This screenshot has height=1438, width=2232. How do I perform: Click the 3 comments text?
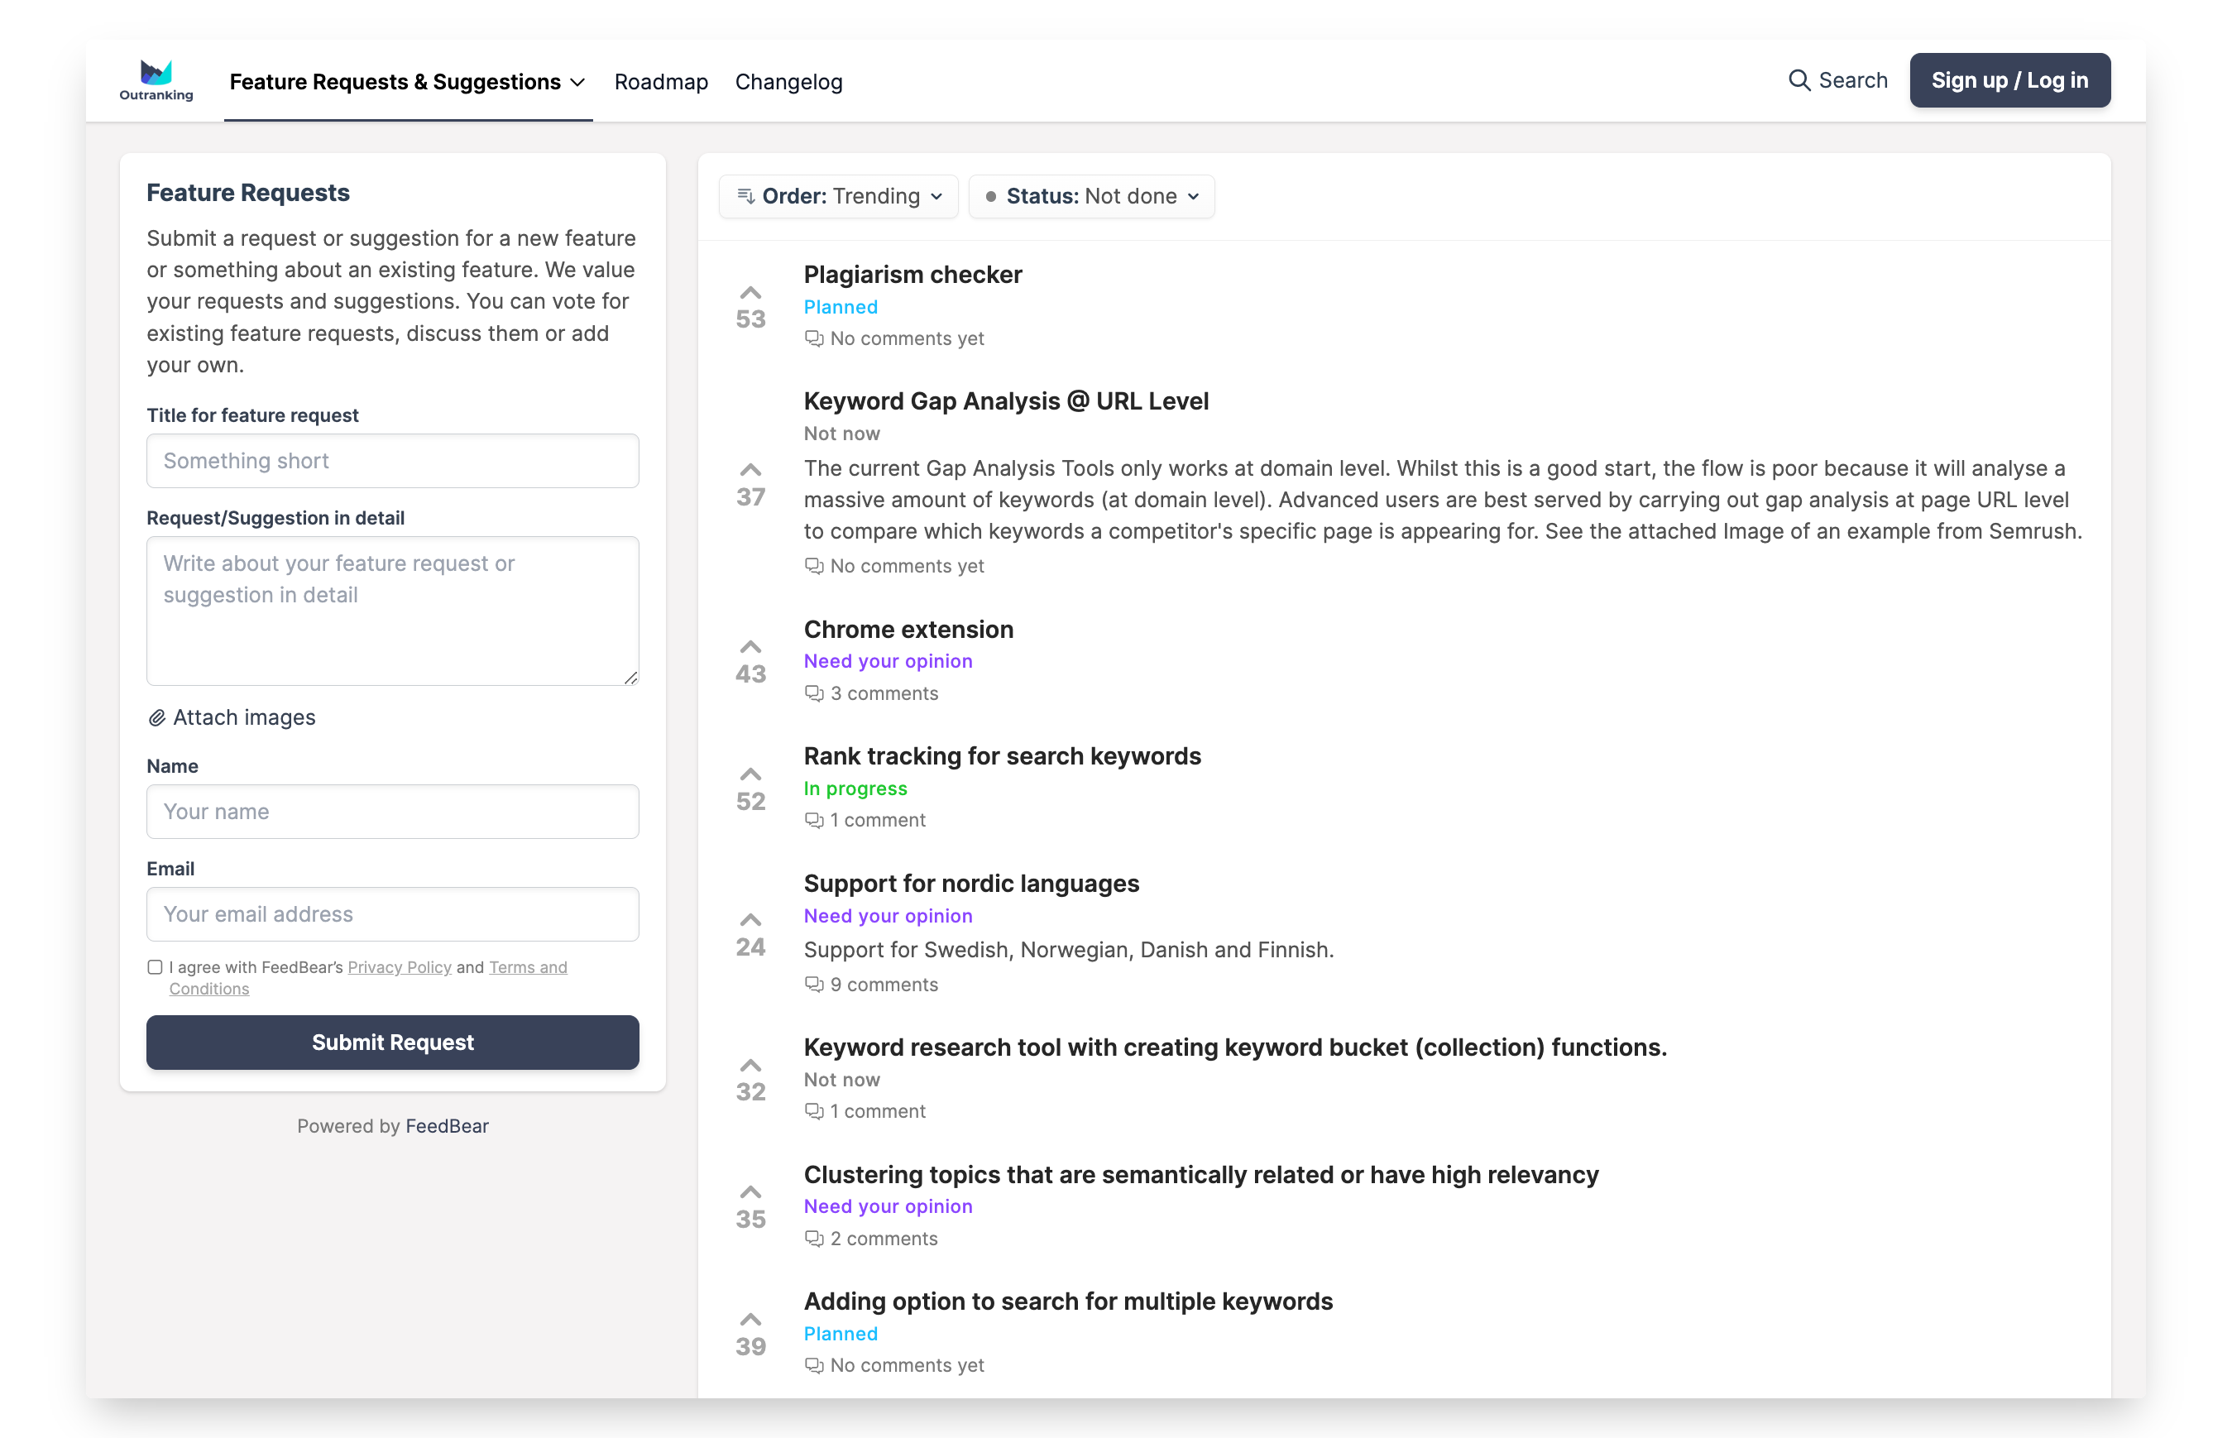point(884,693)
